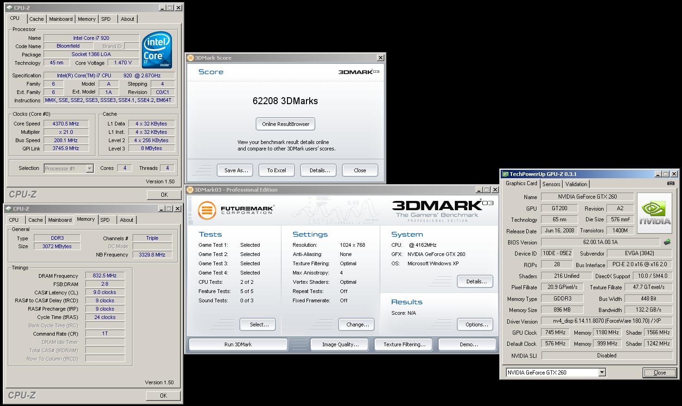
Task: Open Cache tab in lower CPU-Z
Action: coord(35,220)
